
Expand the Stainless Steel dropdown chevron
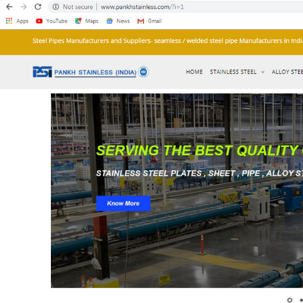tap(263, 72)
